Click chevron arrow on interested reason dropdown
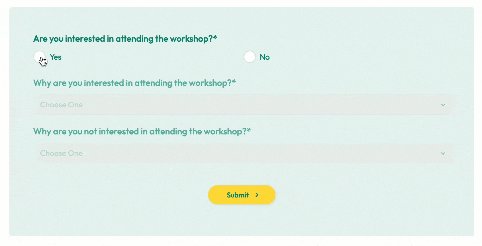This screenshot has height=246, width=482. tap(443, 105)
